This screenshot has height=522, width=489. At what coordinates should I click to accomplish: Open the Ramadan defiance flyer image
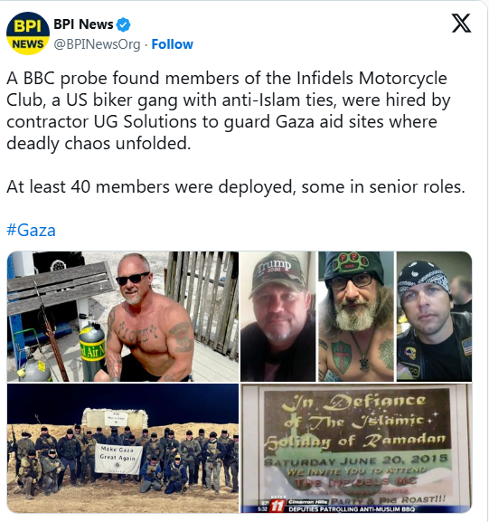356,448
